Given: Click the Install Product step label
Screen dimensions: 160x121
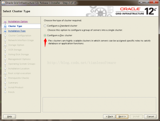Looking at the screenshot, I should tap(16, 87).
